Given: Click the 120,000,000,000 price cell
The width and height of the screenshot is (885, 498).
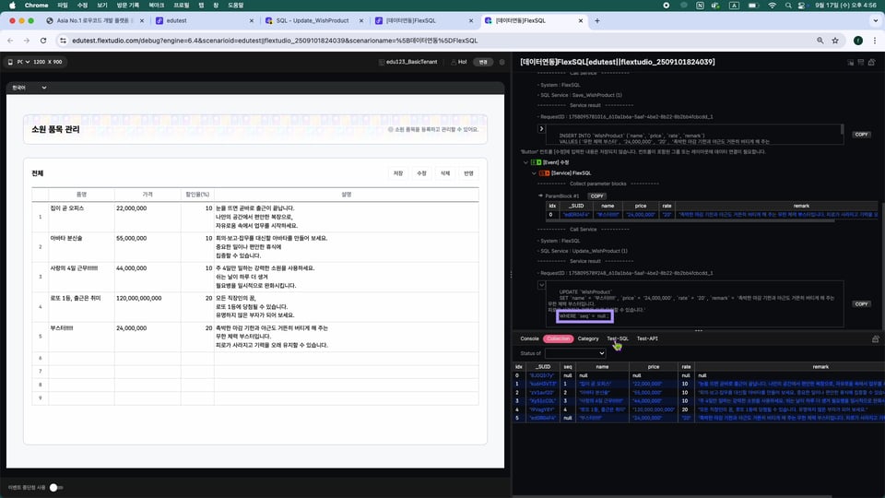Looking at the screenshot, I should (147, 306).
